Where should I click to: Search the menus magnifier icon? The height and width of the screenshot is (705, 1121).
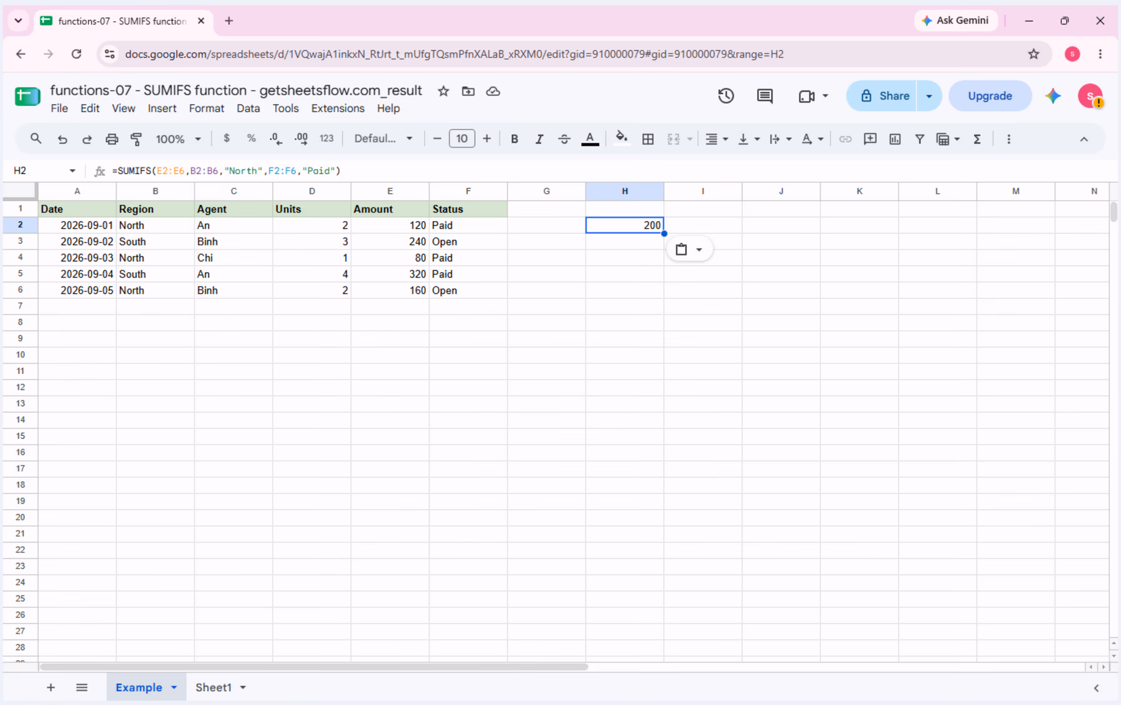pyautogui.click(x=36, y=138)
